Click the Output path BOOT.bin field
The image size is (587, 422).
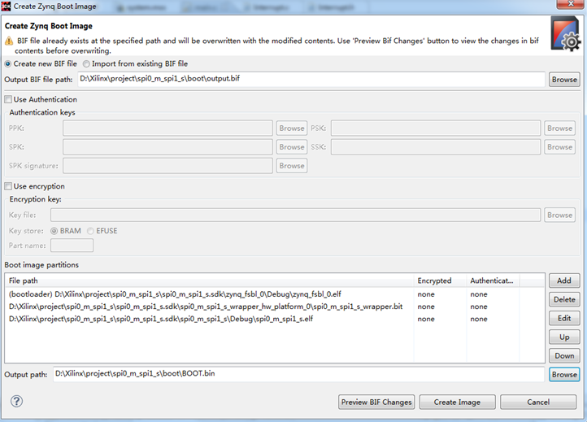[298, 374]
